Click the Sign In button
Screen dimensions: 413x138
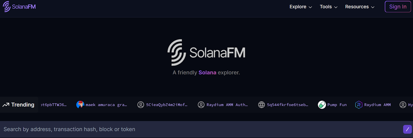(398, 7)
